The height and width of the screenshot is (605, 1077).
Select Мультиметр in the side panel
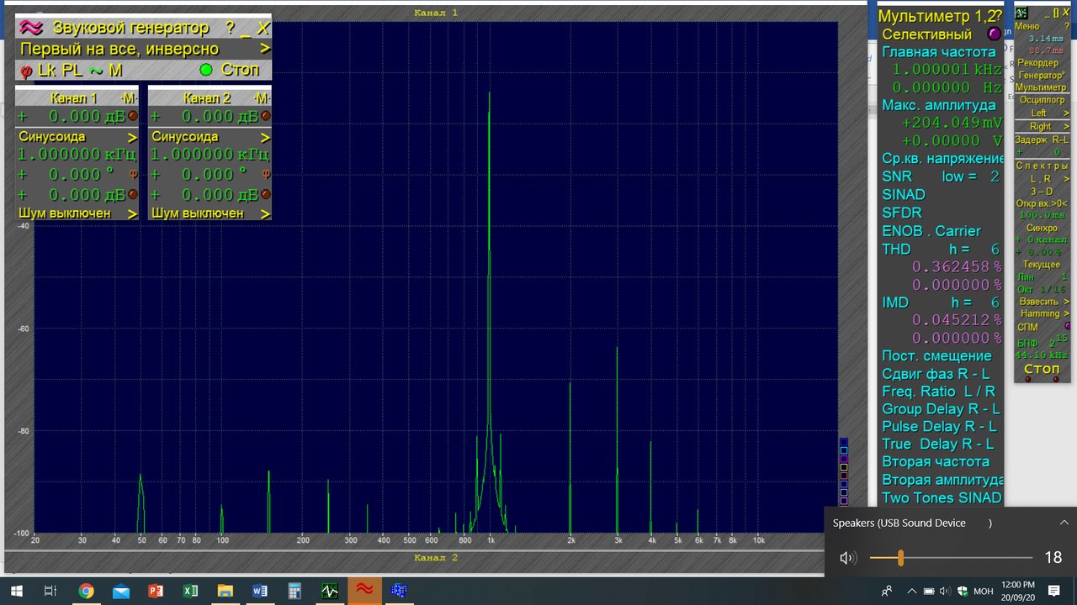click(x=1041, y=87)
